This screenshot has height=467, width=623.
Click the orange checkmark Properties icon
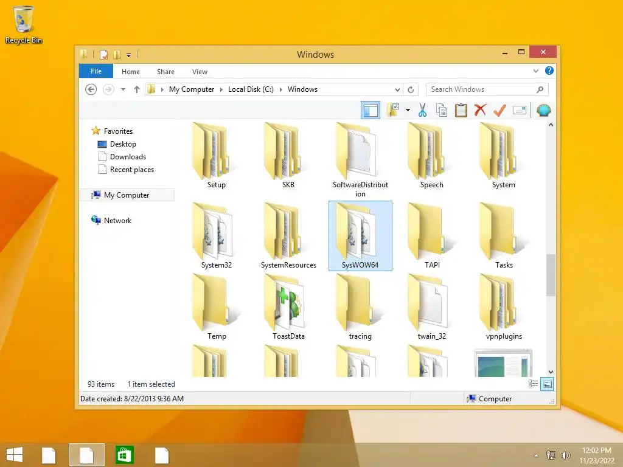[499, 110]
